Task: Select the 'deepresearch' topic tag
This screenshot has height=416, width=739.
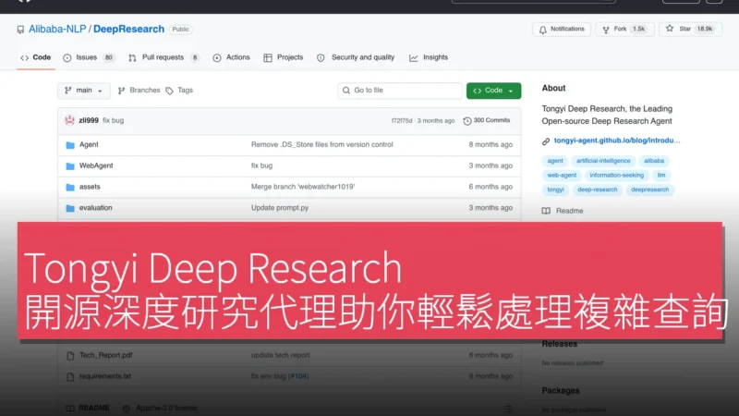Action: point(650,190)
